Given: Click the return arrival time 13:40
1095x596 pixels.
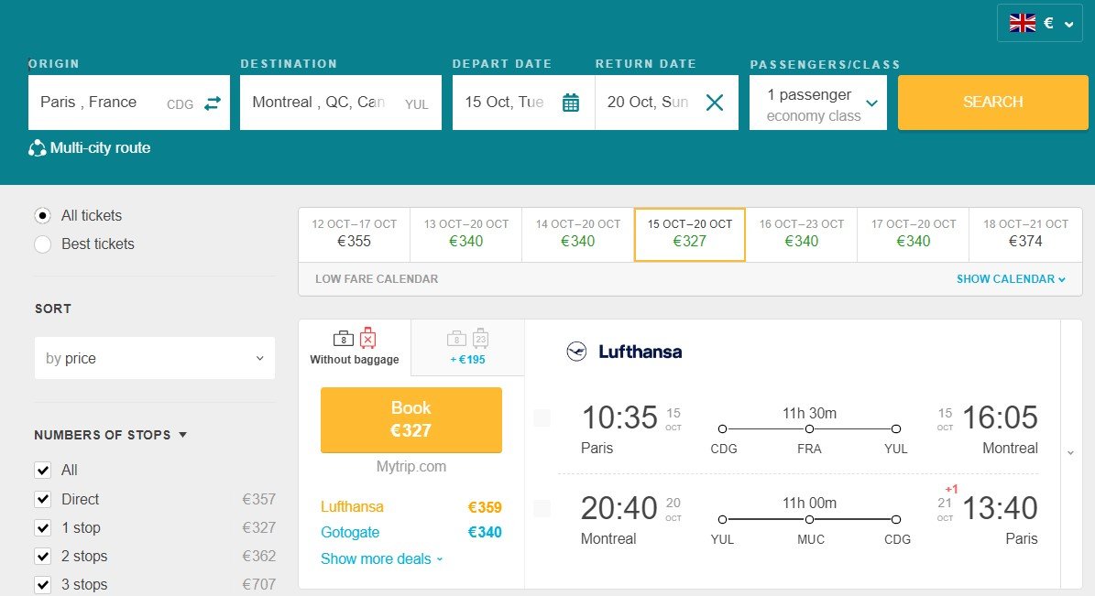Looking at the screenshot, I should 1000,508.
